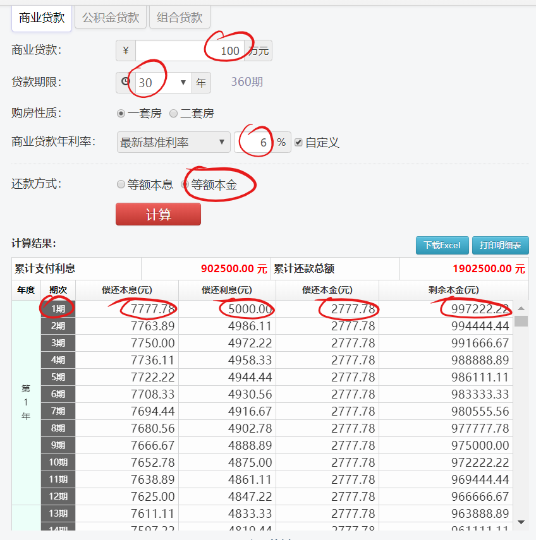Switch to the 公积金贷款 tab
The height and width of the screenshot is (540, 536).
click(111, 18)
